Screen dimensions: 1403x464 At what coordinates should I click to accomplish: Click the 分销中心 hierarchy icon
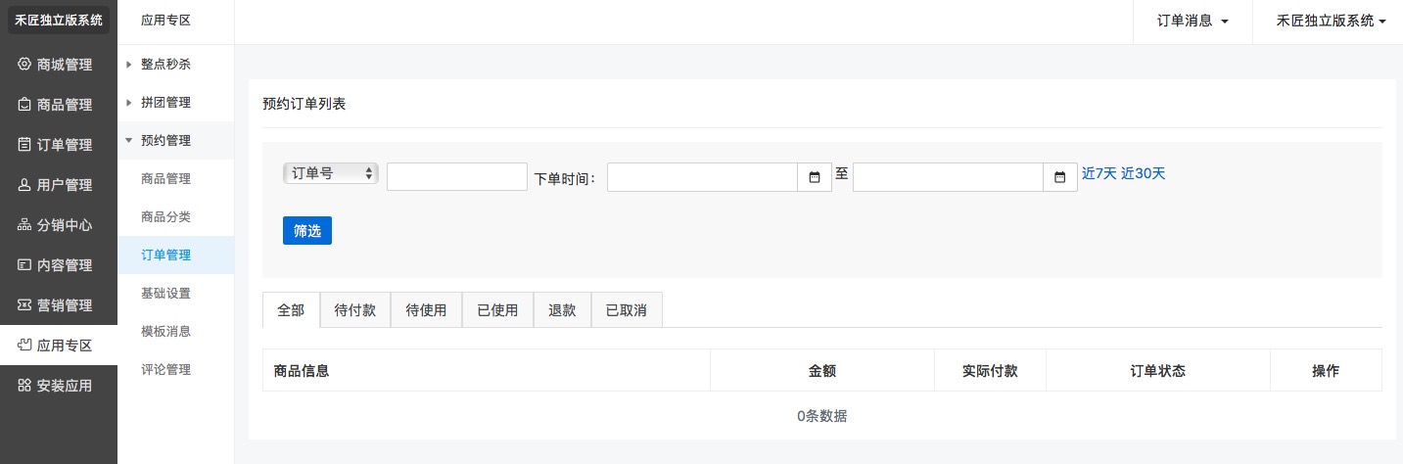tap(25, 225)
